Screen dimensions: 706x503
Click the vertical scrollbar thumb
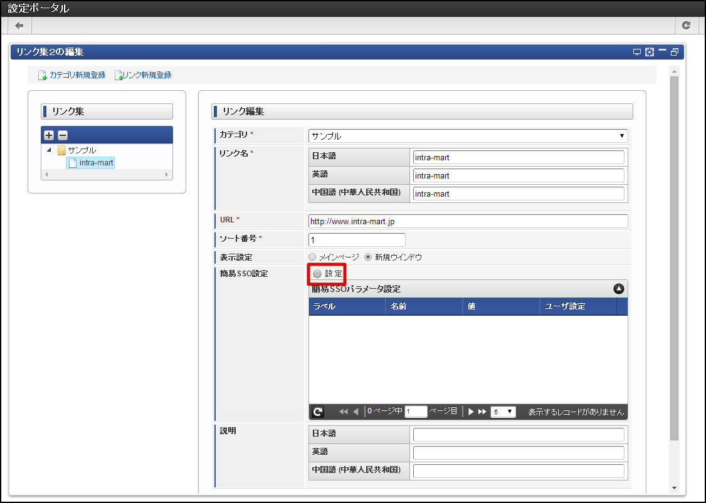point(674,258)
